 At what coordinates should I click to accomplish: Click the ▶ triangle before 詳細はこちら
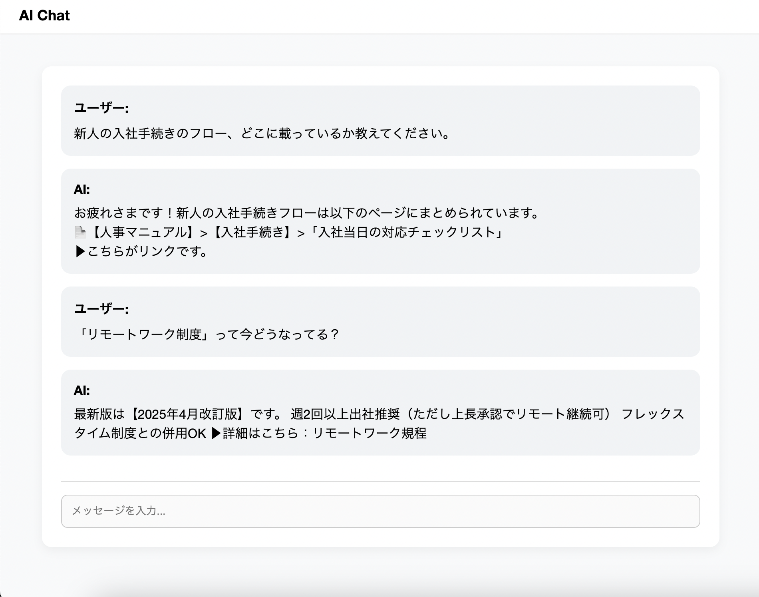pyautogui.click(x=216, y=433)
